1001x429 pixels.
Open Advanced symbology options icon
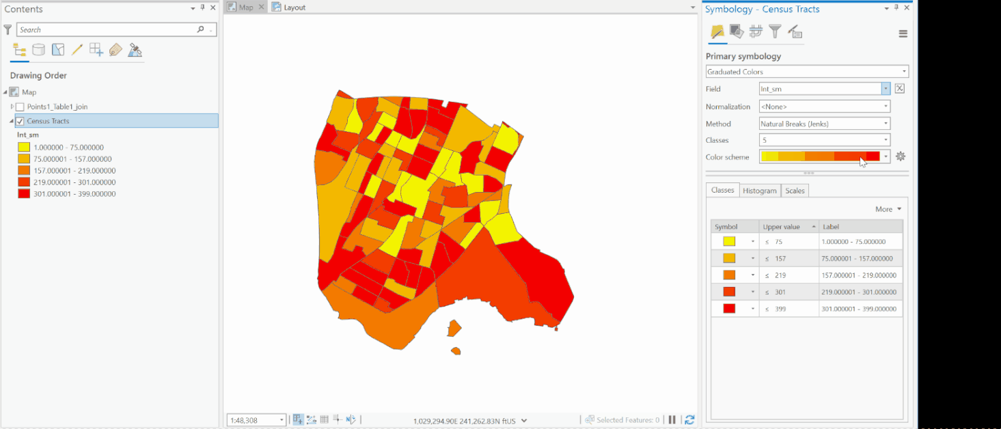coord(795,31)
